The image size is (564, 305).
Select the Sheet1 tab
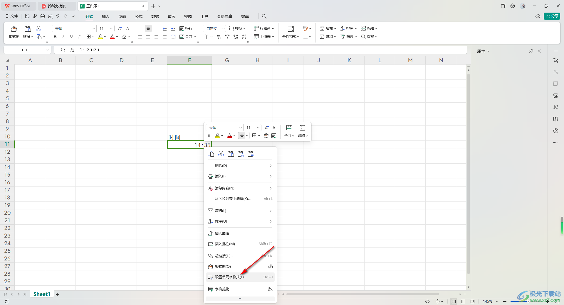pyautogui.click(x=42, y=294)
